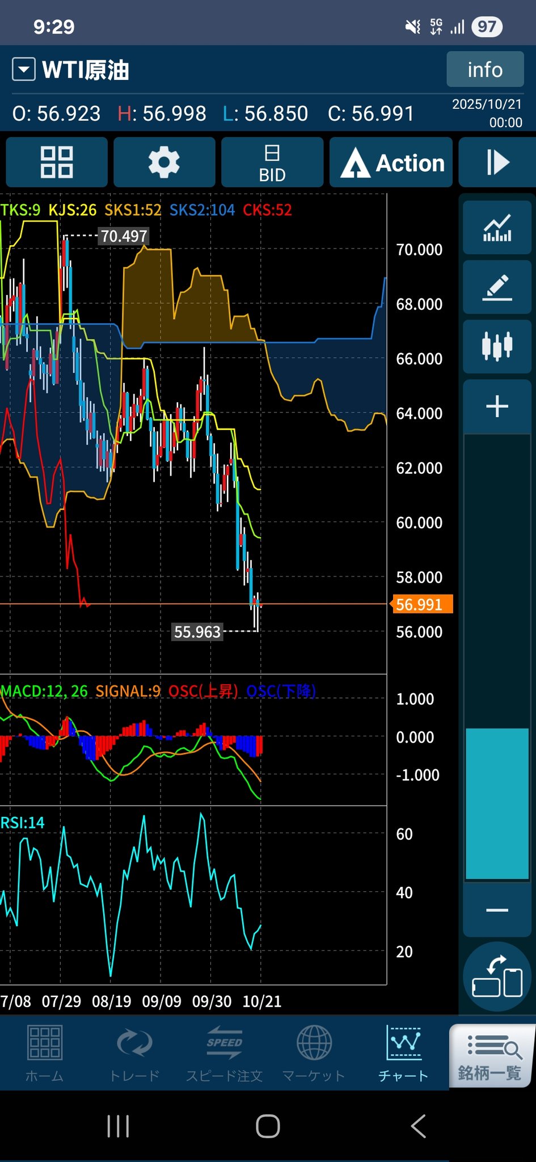Tap the RSI:14 label
Viewport: 536px width, 1162px height.
(22, 823)
